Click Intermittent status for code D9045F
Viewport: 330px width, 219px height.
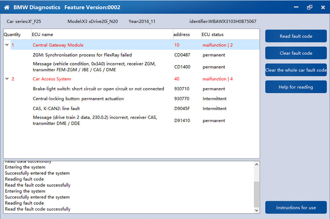214,109
